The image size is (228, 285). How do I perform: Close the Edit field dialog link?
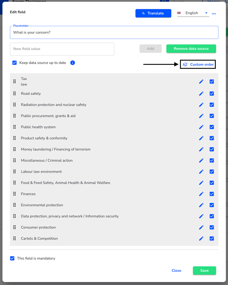tap(176, 270)
